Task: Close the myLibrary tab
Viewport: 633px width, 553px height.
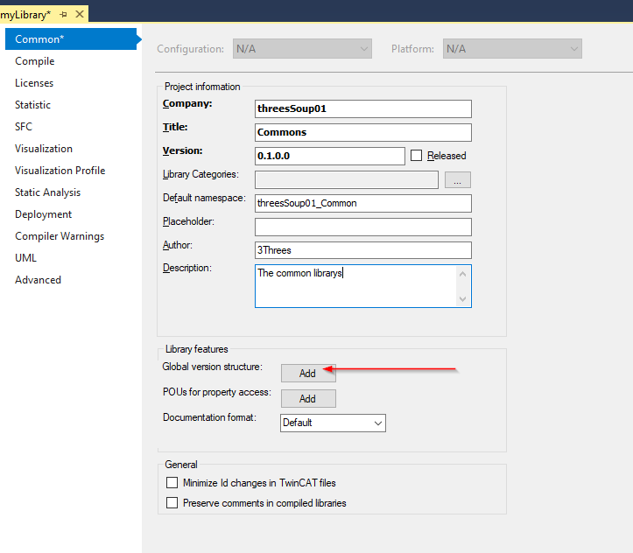Action: pyautogui.click(x=80, y=14)
